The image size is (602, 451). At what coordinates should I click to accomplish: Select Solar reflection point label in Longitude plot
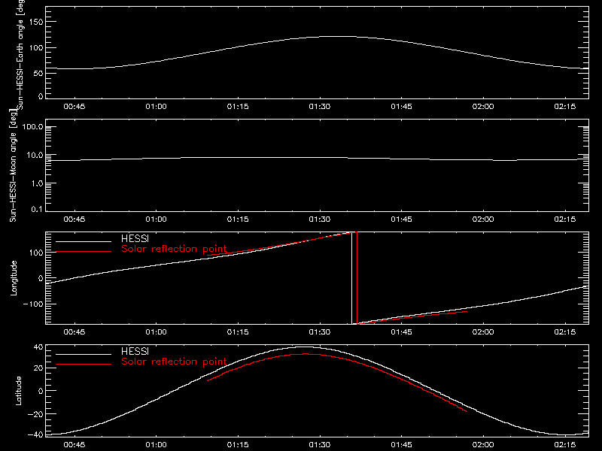coord(174,249)
